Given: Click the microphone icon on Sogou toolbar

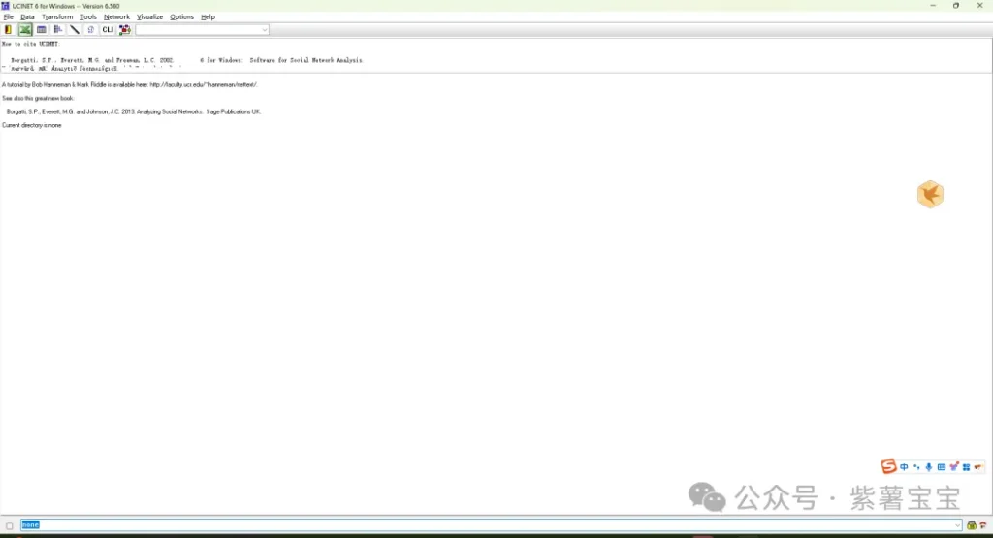Looking at the screenshot, I should [928, 467].
